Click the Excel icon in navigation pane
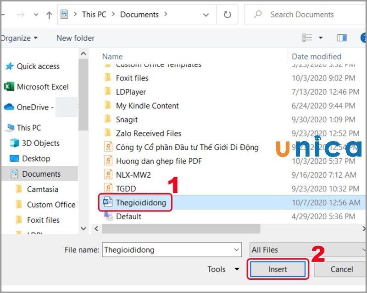 9,87
